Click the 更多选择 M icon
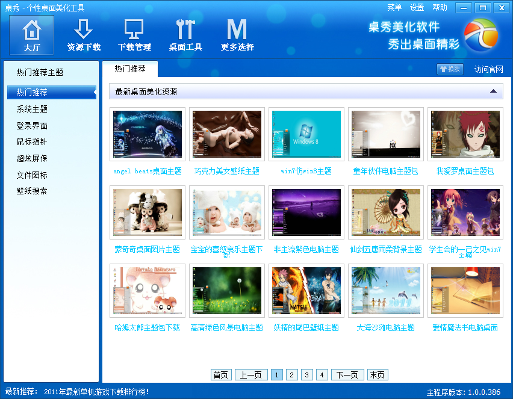Image resolution: width=513 pixels, height=399 pixels. tap(237, 28)
